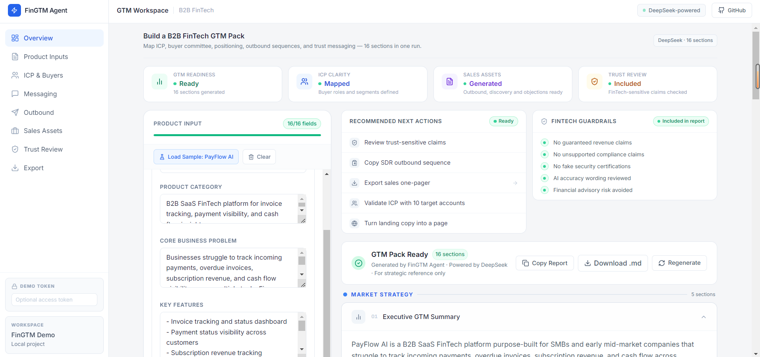The height and width of the screenshot is (357, 760).
Task: Collapse the Executive GTM Summary section
Action: pyautogui.click(x=704, y=317)
